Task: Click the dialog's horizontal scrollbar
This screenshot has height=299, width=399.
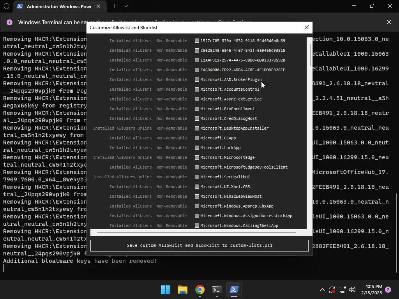Action: (x=196, y=232)
